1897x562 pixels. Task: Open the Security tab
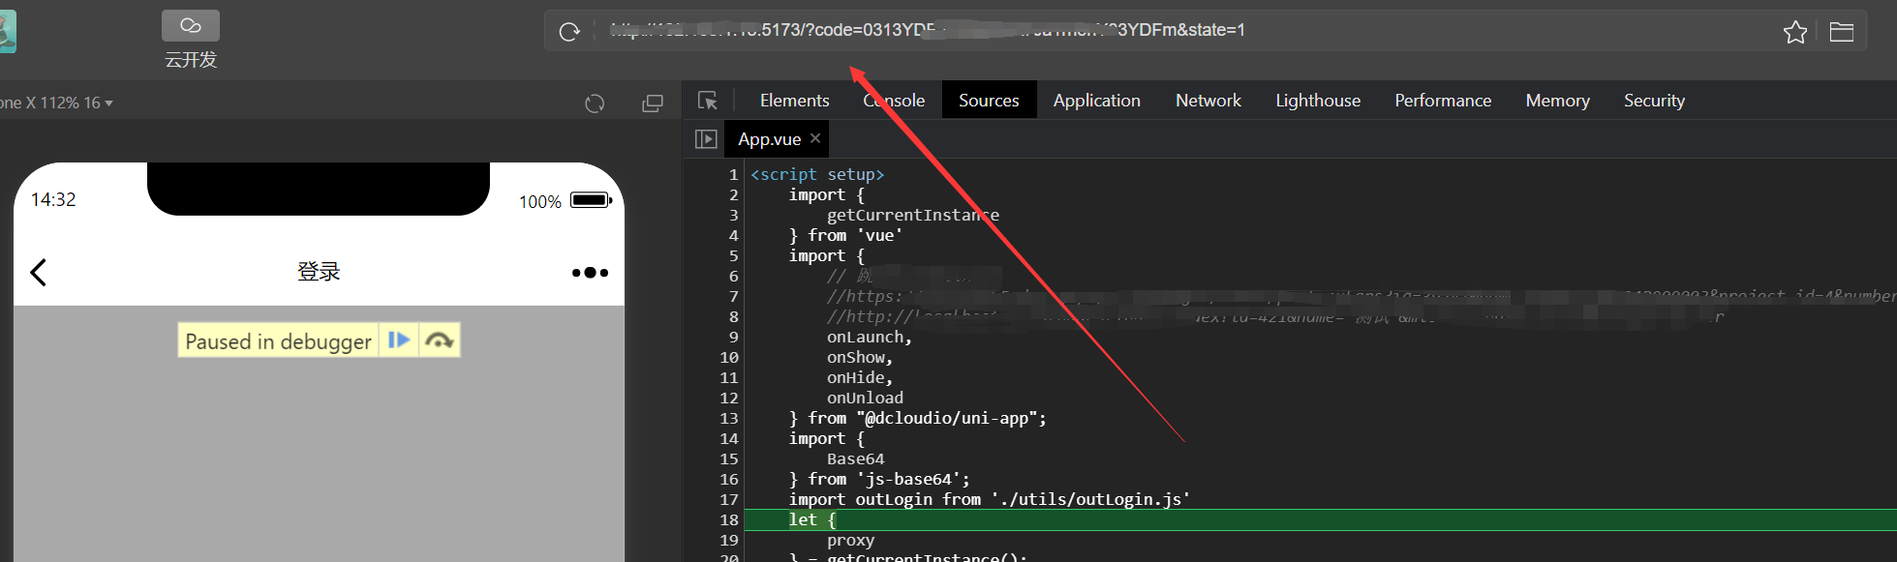click(x=1654, y=101)
